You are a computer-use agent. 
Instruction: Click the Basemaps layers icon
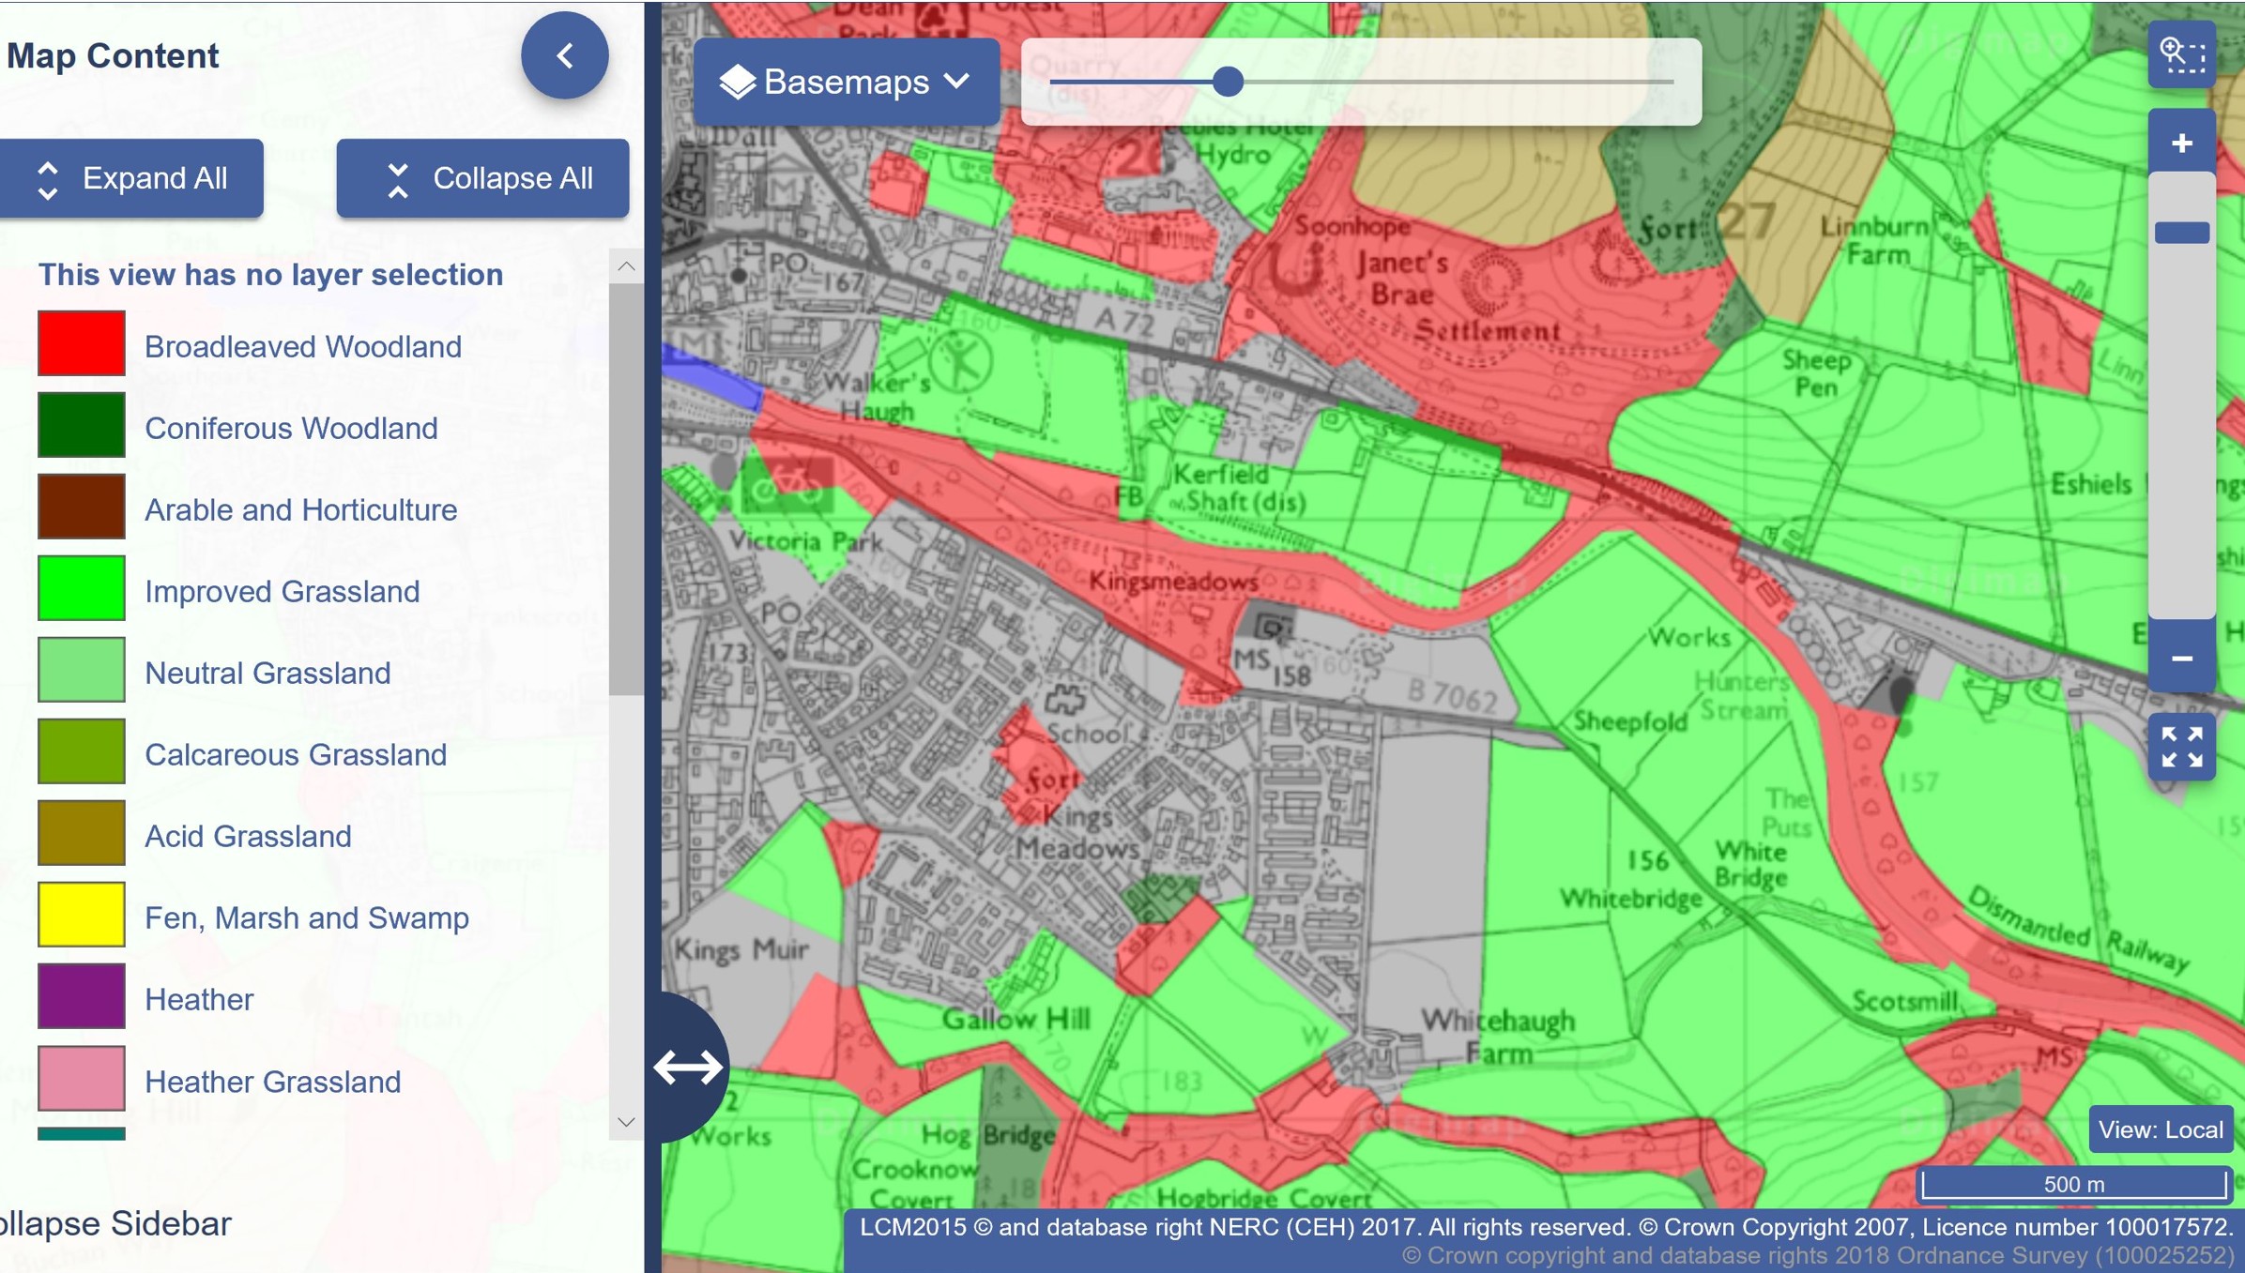pyautogui.click(x=738, y=82)
